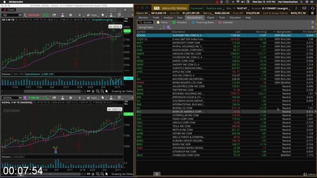Viewport: 317px width, 178px height.
Task: Toggle the price scale icon on the /ES chart
Action: 126,20
